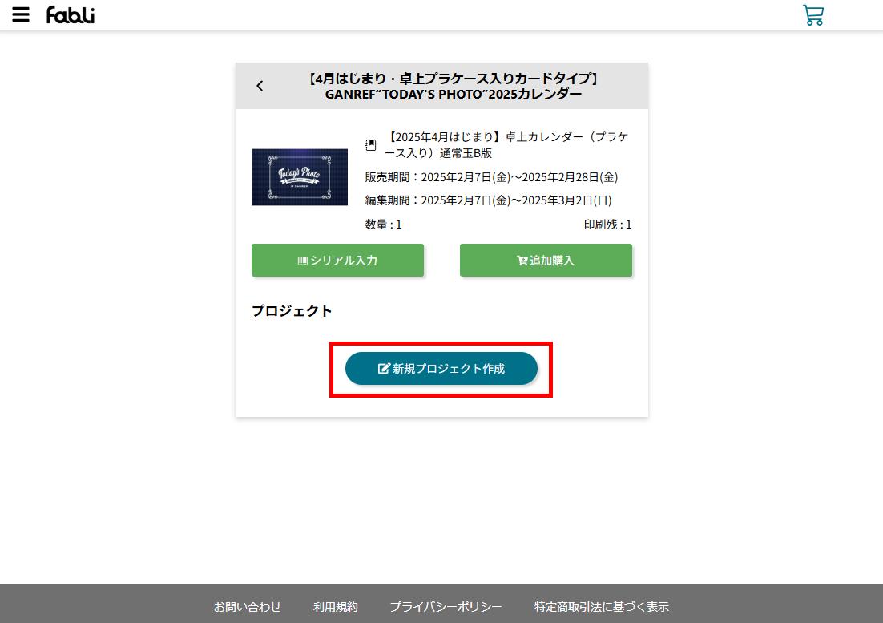Click the 印刷残 remaining count

[x=607, y=225]
